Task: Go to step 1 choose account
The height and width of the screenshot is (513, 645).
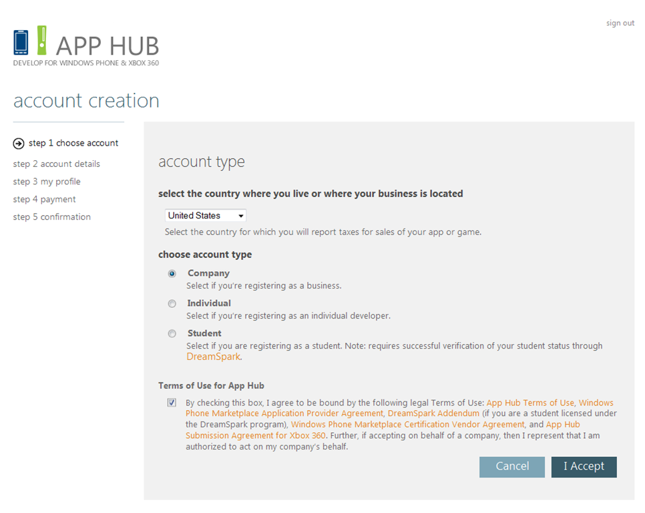Action: [x=73, y=143]
